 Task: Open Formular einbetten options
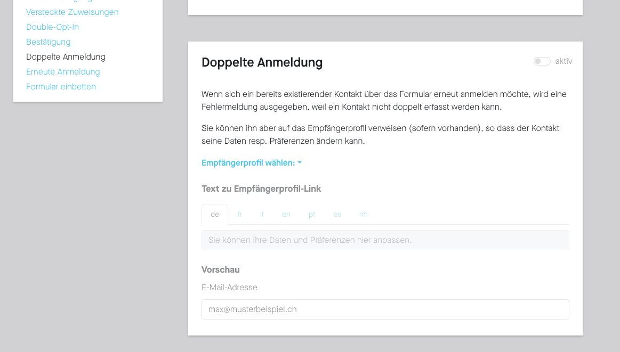[61, 86]
